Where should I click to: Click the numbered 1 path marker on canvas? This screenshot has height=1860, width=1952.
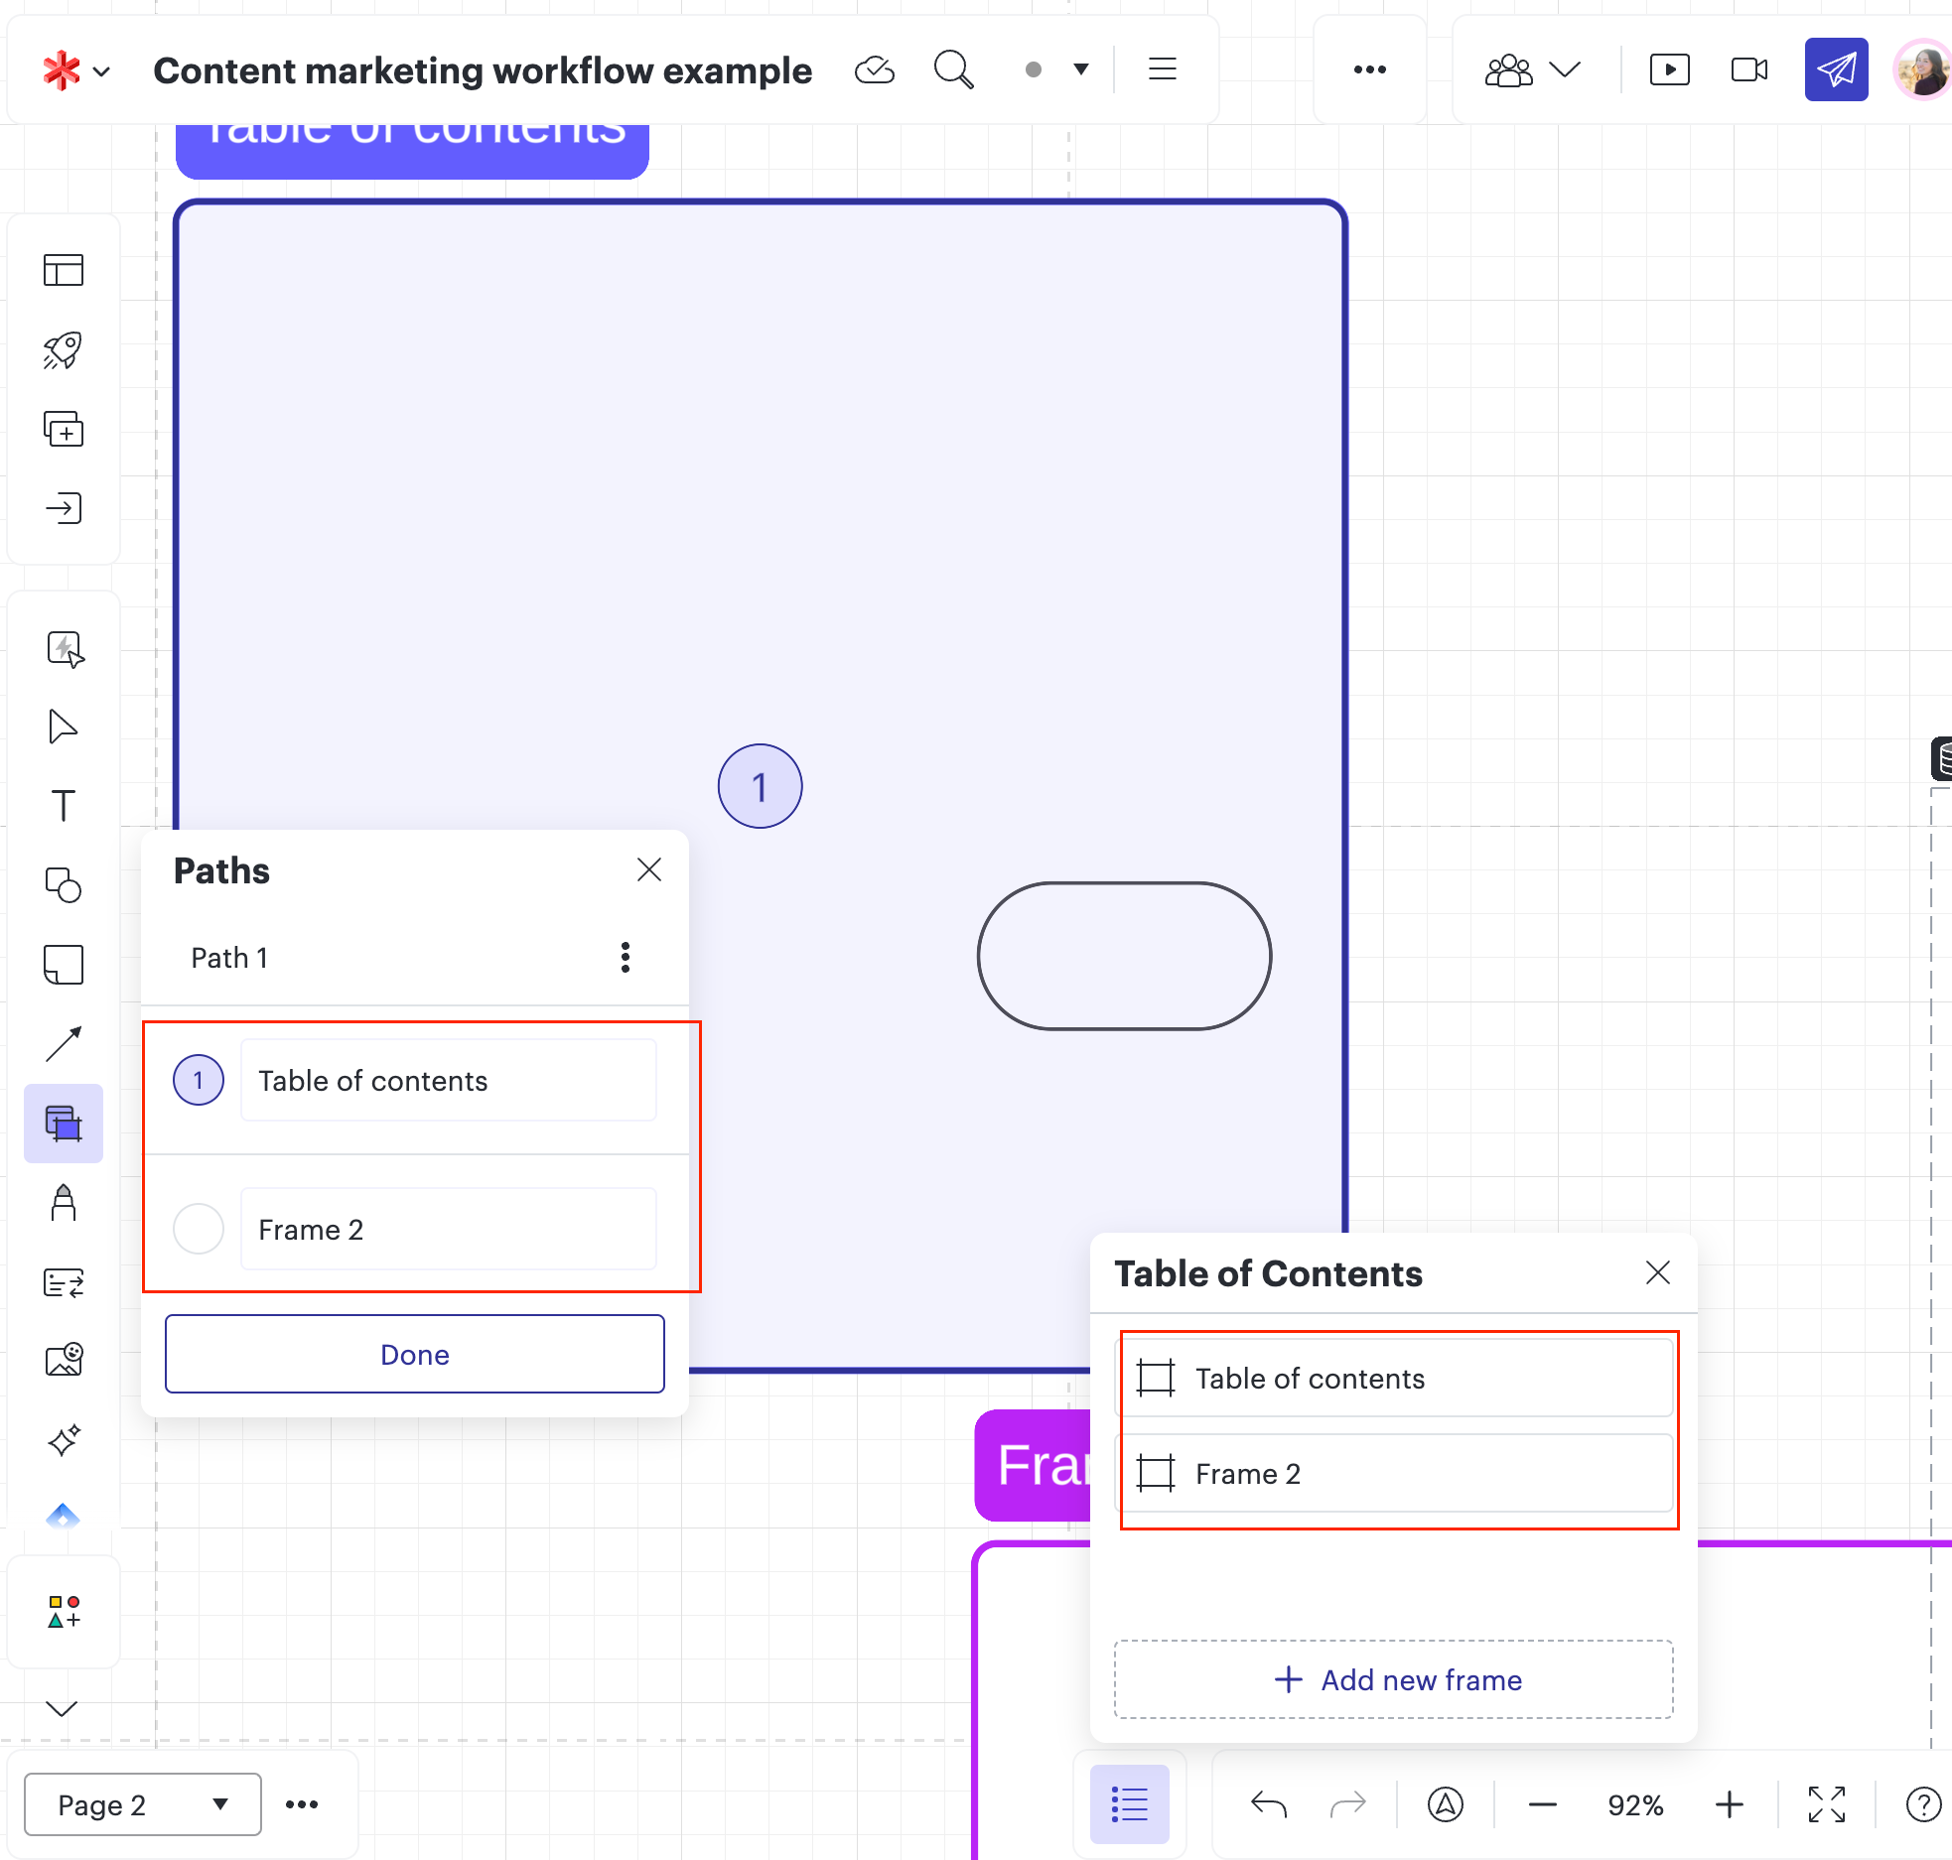pyautogui.click(x=761, y=786)
